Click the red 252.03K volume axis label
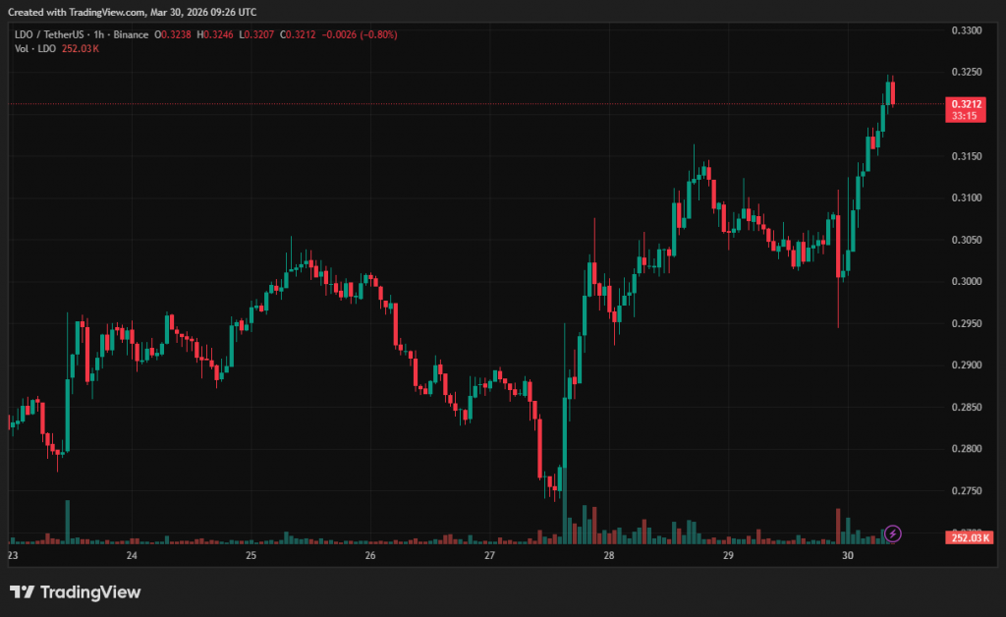The image size is (1006, 617). point(971,537)
